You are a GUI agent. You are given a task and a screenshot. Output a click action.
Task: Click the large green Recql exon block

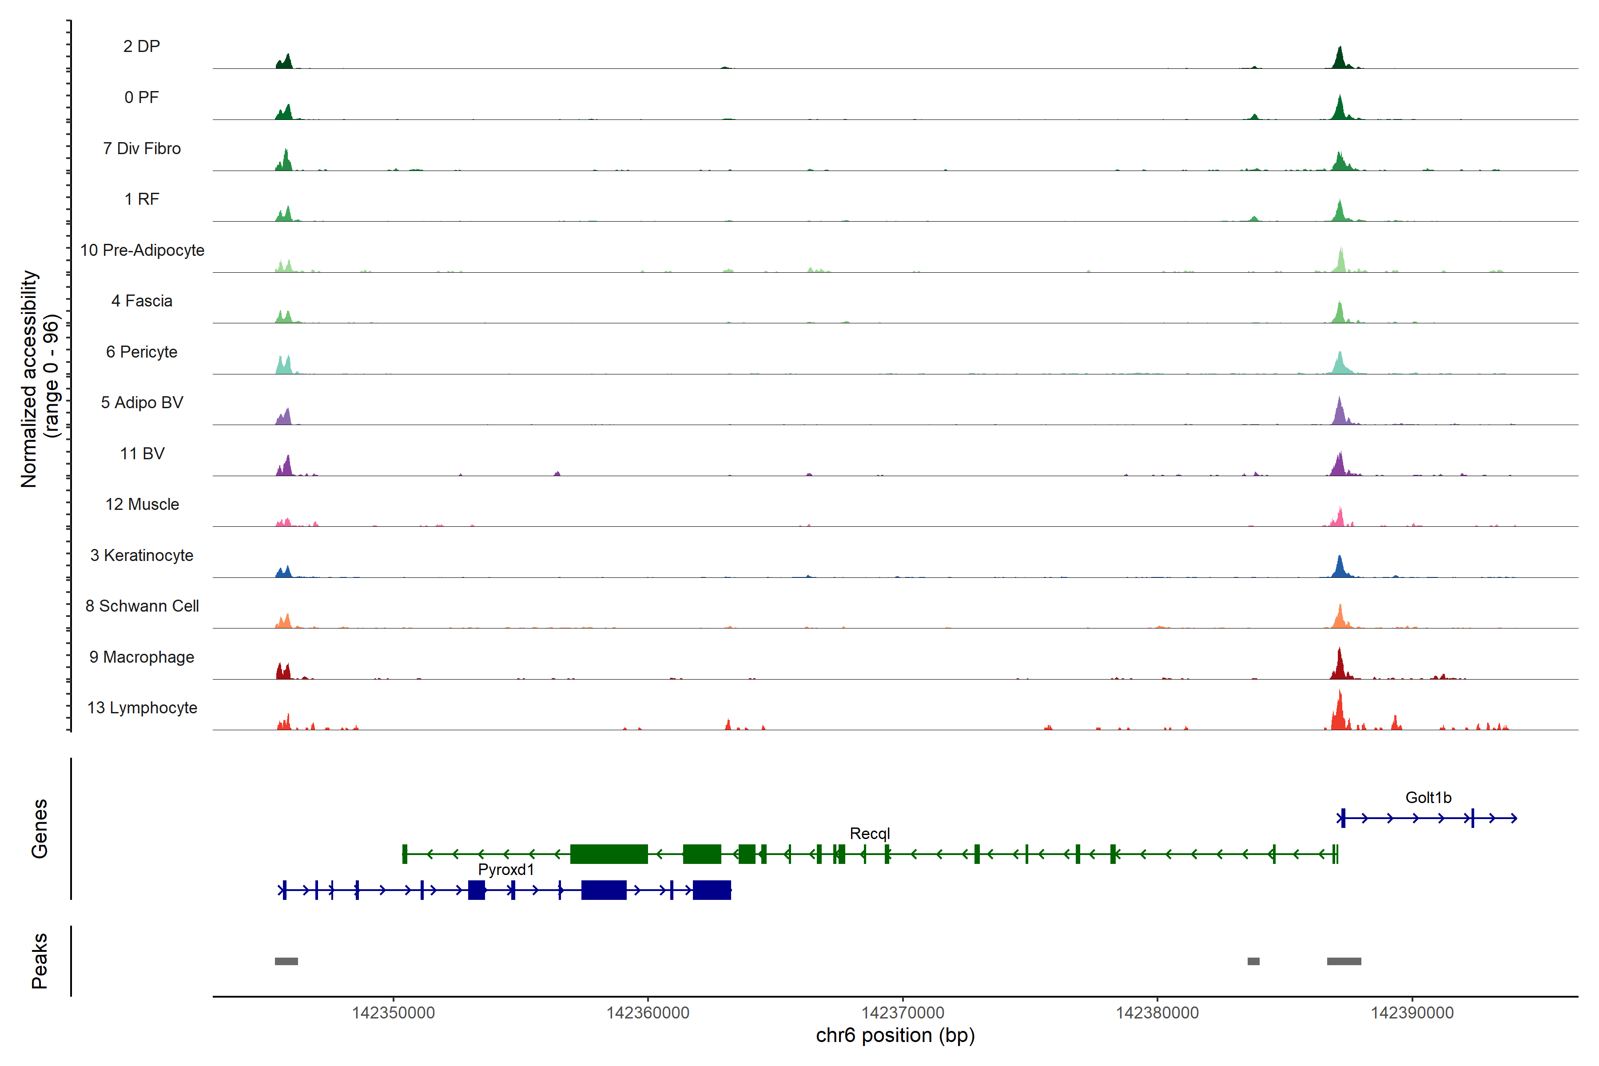(609, 854)
